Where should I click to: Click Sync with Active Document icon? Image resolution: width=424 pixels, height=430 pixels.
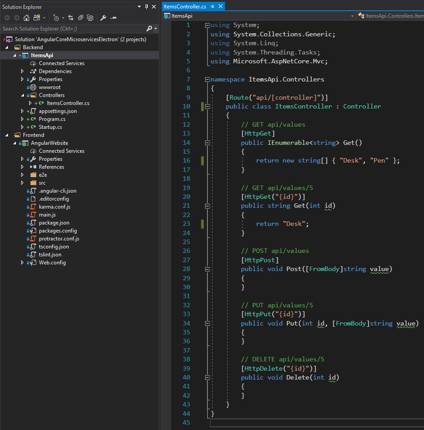(70, 18)
